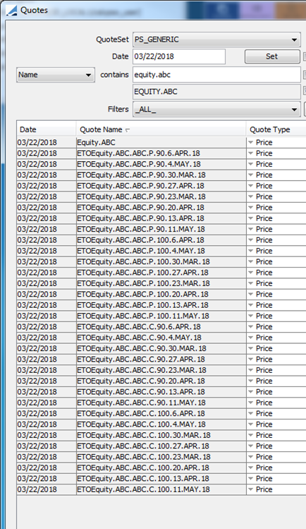Open the Name search criteria dropdown

[x=56, y=75]
